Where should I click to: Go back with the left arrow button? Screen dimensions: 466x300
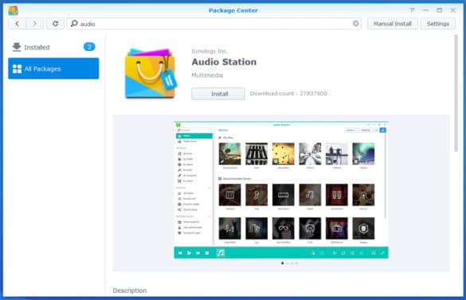(x=17, y=24)
